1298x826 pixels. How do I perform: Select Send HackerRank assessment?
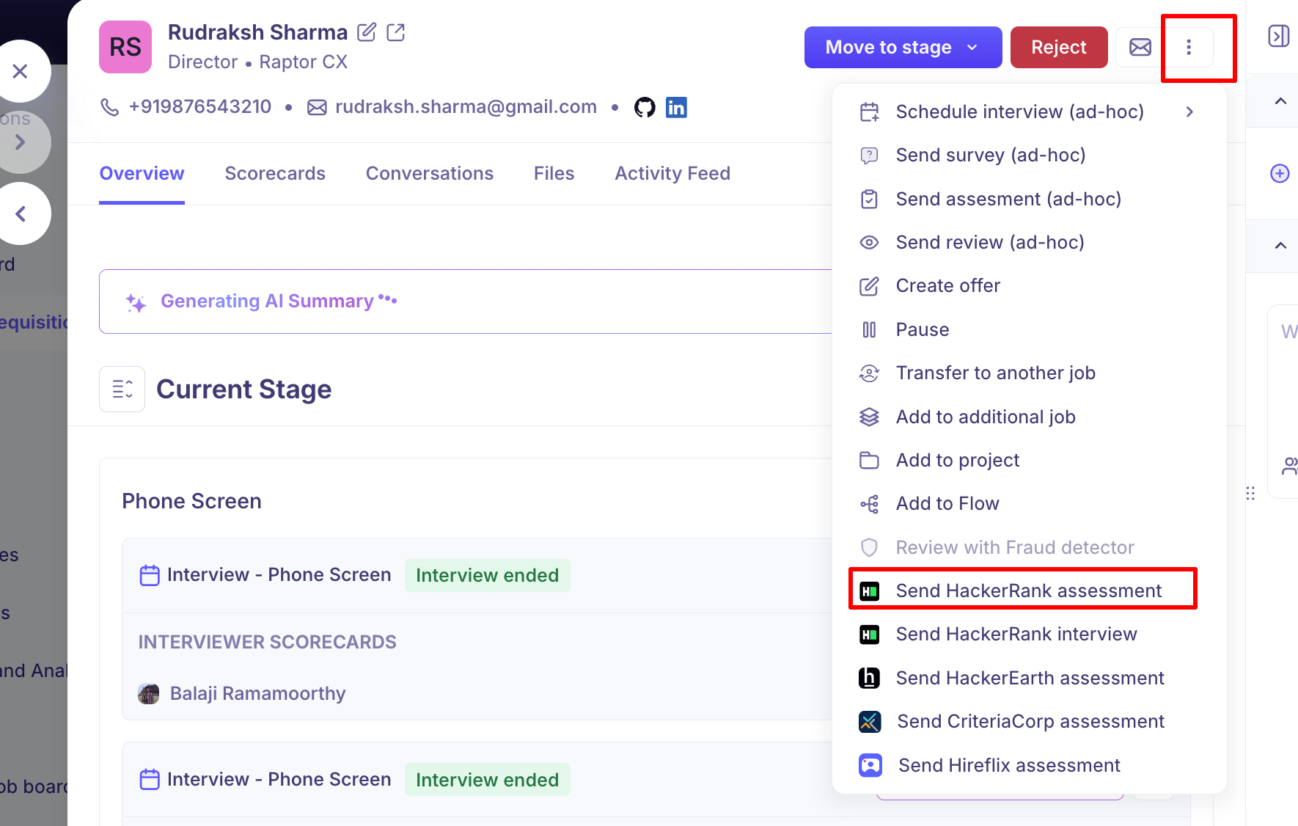click(1029, 591)
